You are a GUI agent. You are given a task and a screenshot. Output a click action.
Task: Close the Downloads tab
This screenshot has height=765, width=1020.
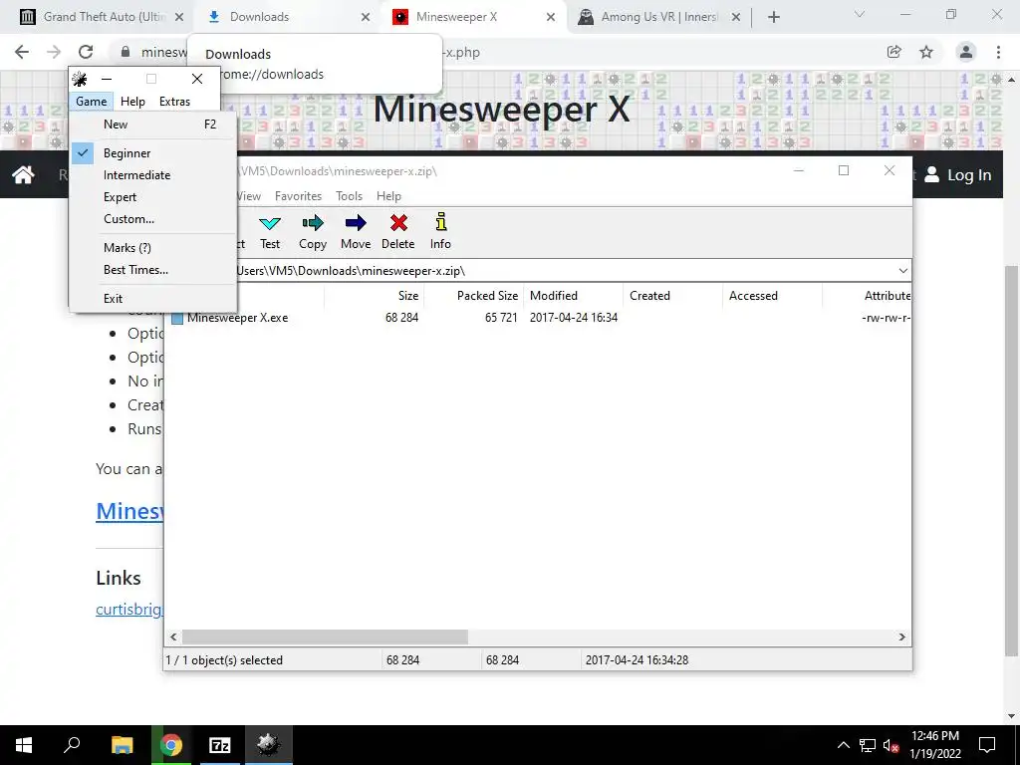366,17
